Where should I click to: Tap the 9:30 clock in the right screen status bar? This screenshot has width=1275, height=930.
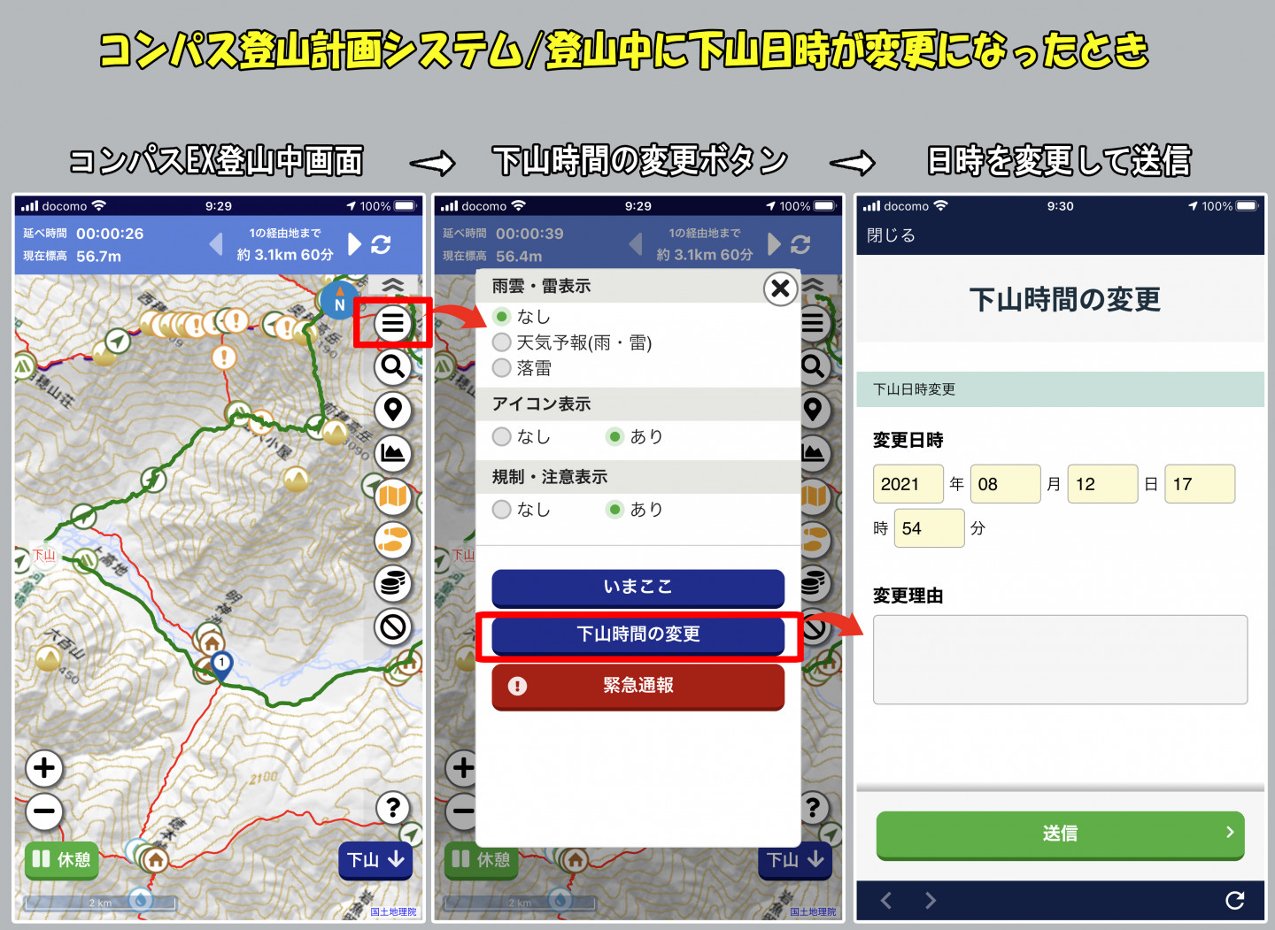point(1060,206)
